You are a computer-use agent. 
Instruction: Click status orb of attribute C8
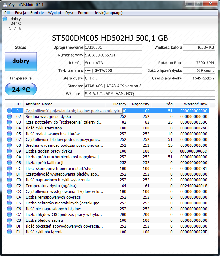click(9, 220)
